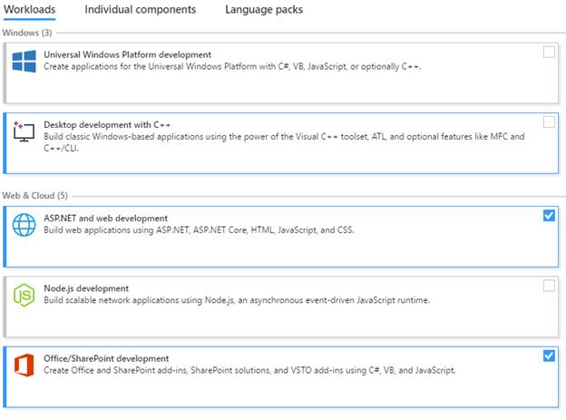Click the Web & Cloud (5) section header
The width and height of the screenshot is (566, 420).
coord(35,194)
